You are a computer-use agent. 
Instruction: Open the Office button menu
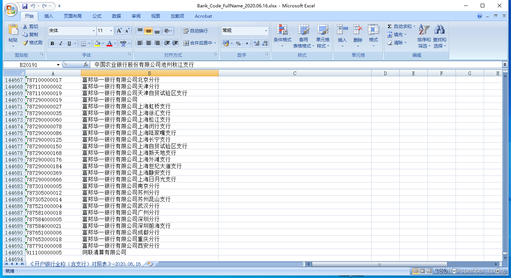[11, 10]
